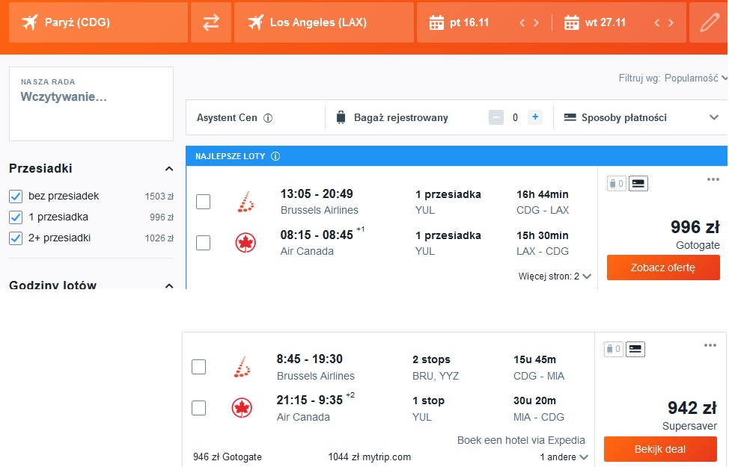The image size is (729, 467).
Task: Move departure date to next day
Action: (536, 22)
